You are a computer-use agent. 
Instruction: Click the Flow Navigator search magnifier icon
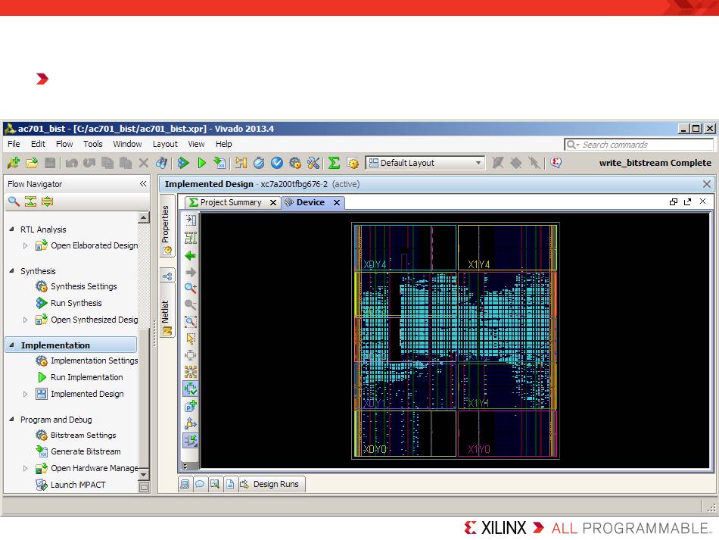[14, 201]
